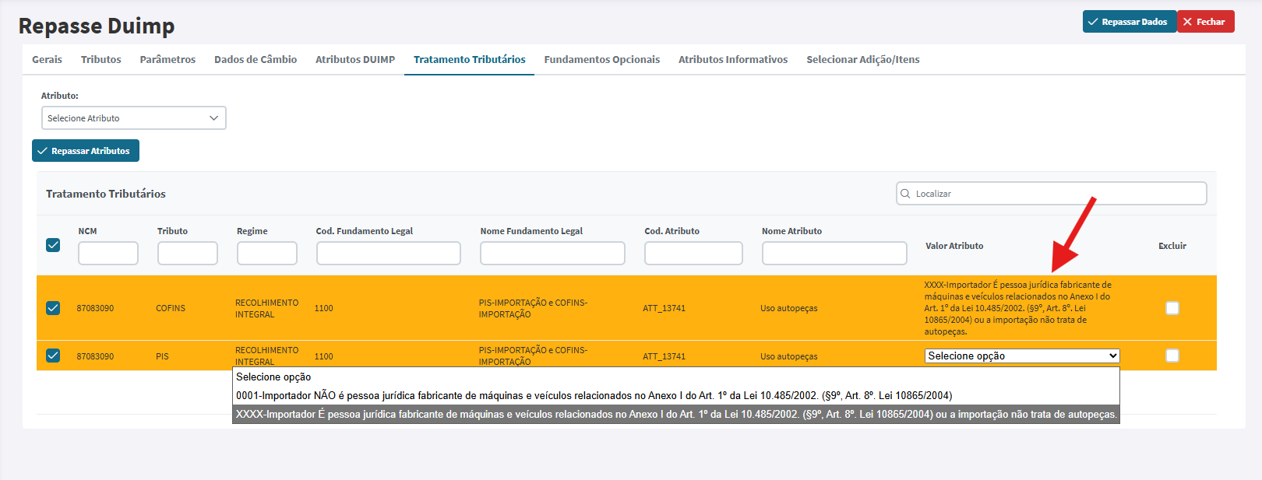The width and height of the screenshot is (1262, 480).
Task: Click the magnifier icon in Localizar
Action: (905, 194)
